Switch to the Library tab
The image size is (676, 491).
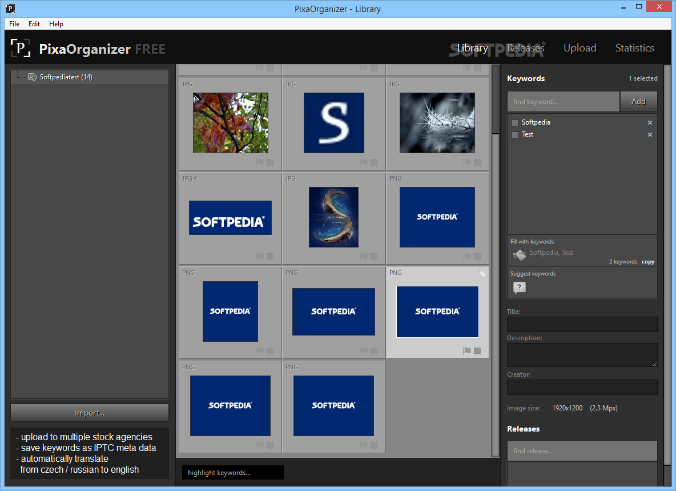click(472, 48)
